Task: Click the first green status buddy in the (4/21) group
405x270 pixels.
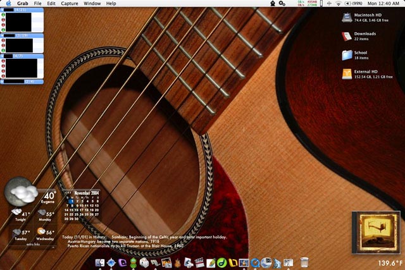Action: tap(3, 15)
